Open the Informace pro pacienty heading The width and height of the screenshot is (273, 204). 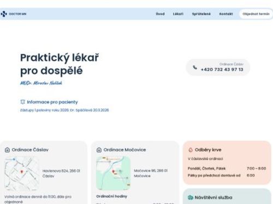(52, 102)
